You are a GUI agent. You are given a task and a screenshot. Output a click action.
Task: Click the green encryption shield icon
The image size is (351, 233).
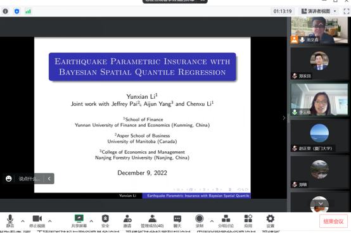[x=16, y=11]
